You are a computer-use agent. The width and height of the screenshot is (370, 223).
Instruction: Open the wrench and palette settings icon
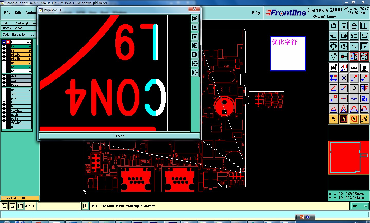pos(334,56)
